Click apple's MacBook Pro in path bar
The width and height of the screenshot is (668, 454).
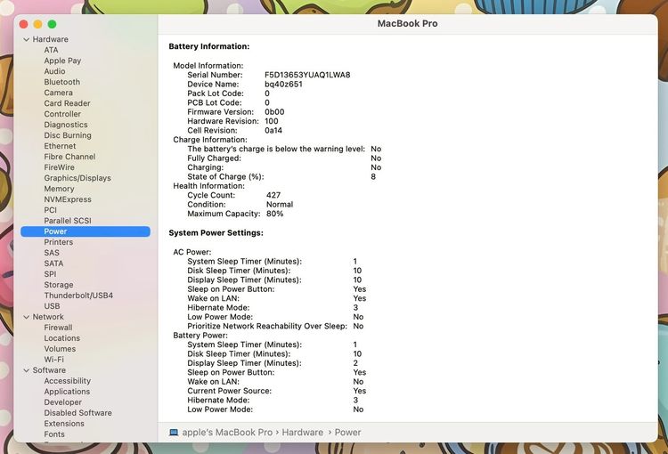(x=227, y=433)
